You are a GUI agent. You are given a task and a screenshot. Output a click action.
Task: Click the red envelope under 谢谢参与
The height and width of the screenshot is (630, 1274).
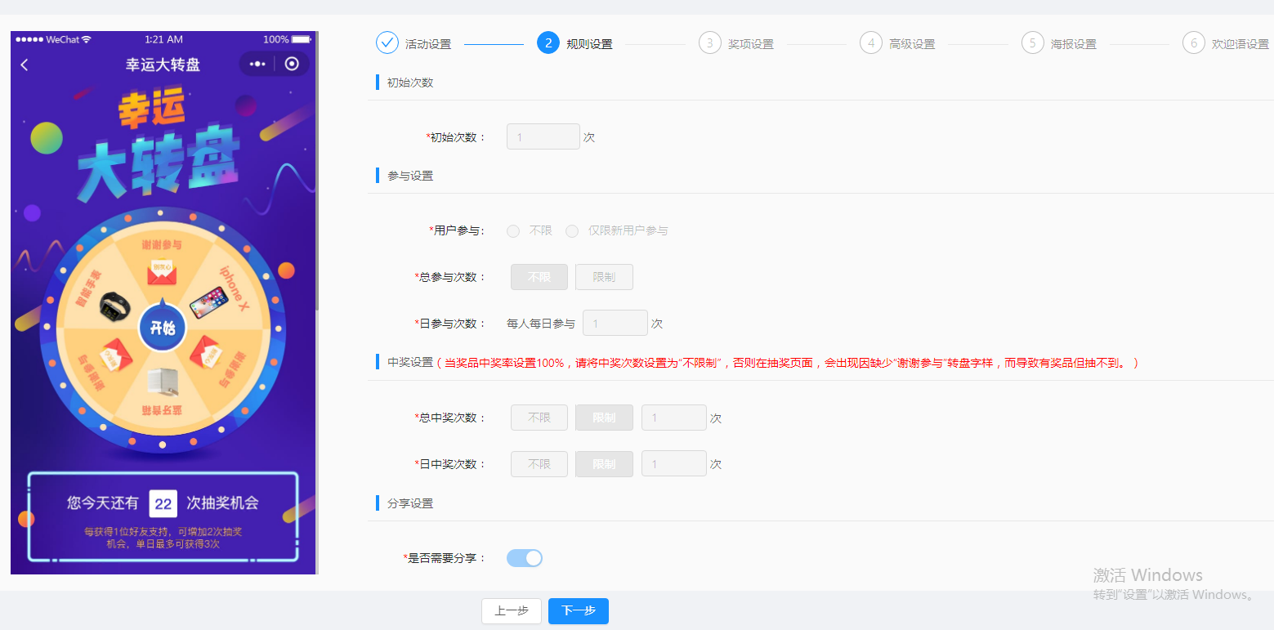click(162, 272)
